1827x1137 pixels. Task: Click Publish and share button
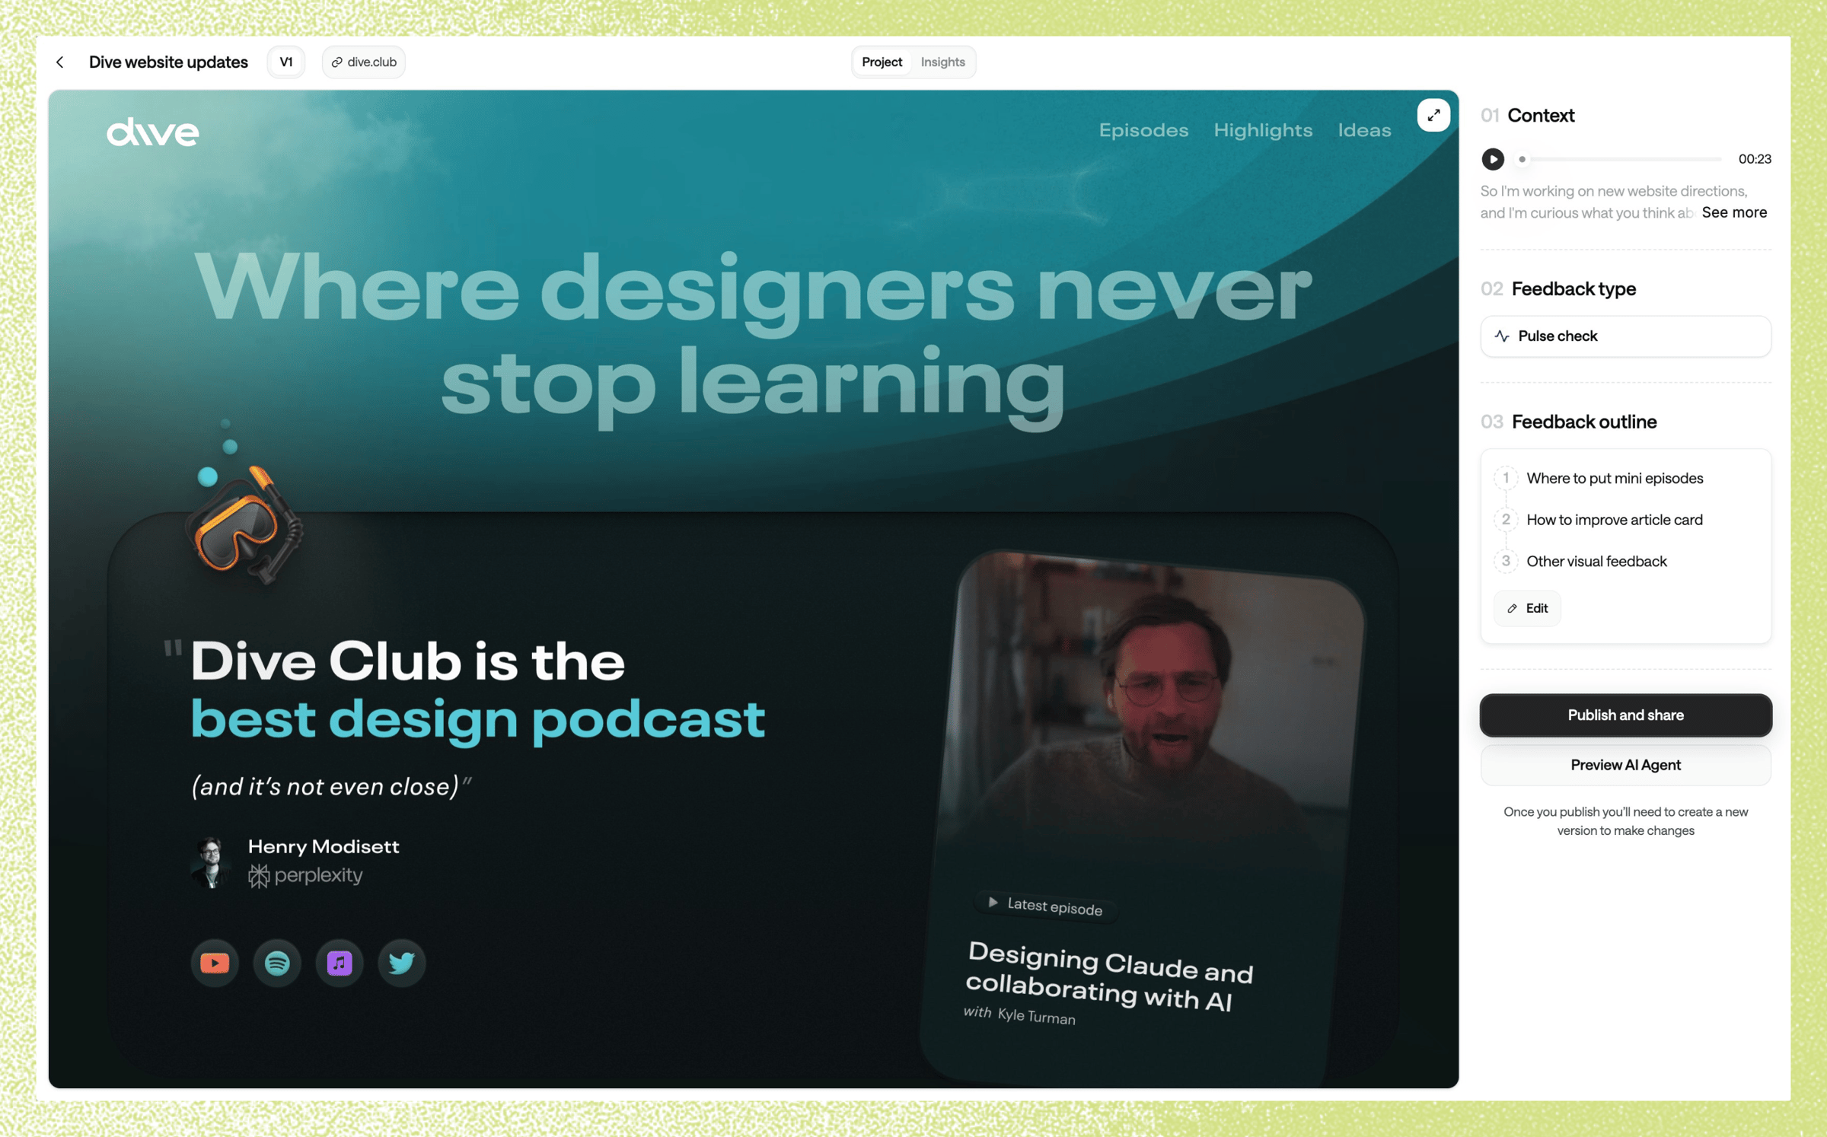[1625, 715]
